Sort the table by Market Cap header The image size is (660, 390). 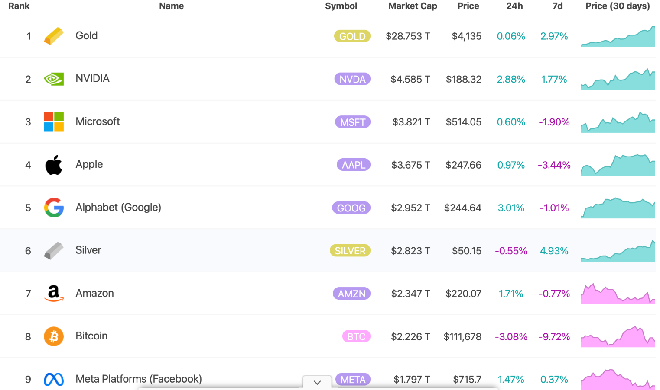click(x=412, y=6)
